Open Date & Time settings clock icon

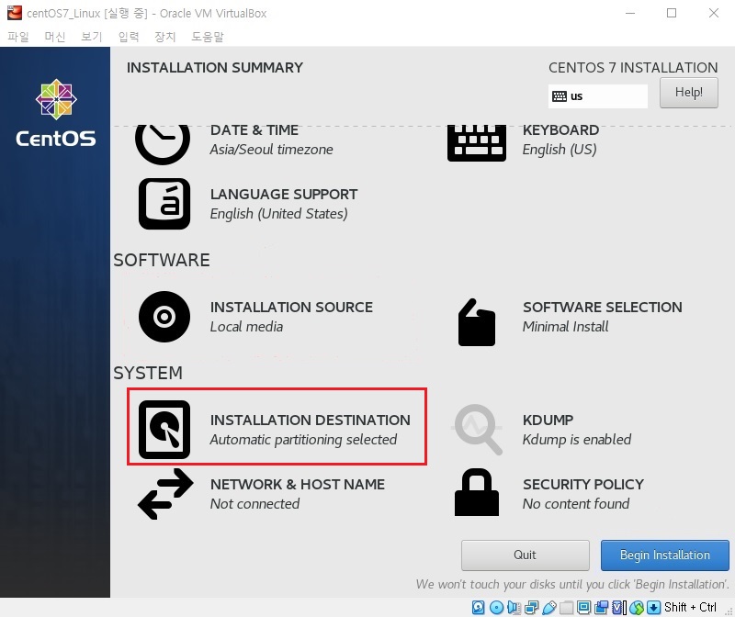pyautogui.click(x=163, y=144)
